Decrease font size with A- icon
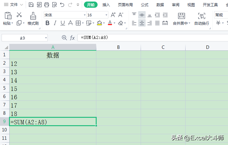The width and height of the screenshot is (228, 145). click(x=121, y=15)
